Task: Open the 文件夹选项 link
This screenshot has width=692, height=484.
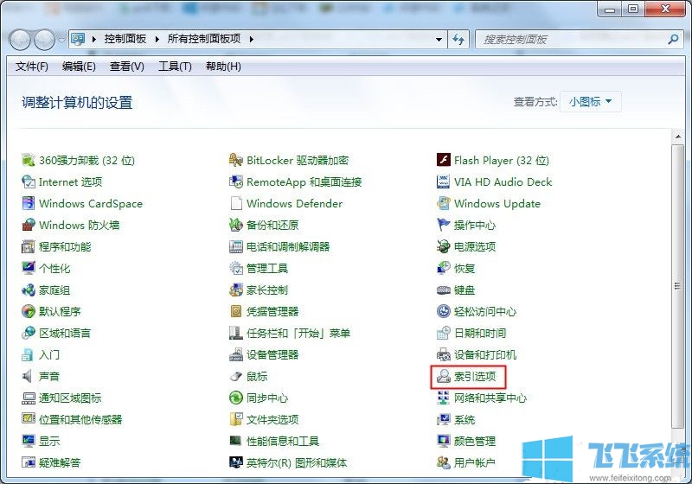Action: point(272,420)
